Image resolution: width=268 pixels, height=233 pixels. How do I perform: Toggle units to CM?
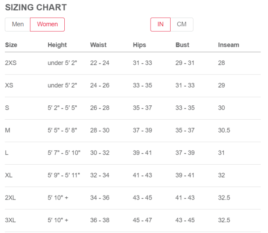click(182, 25)
